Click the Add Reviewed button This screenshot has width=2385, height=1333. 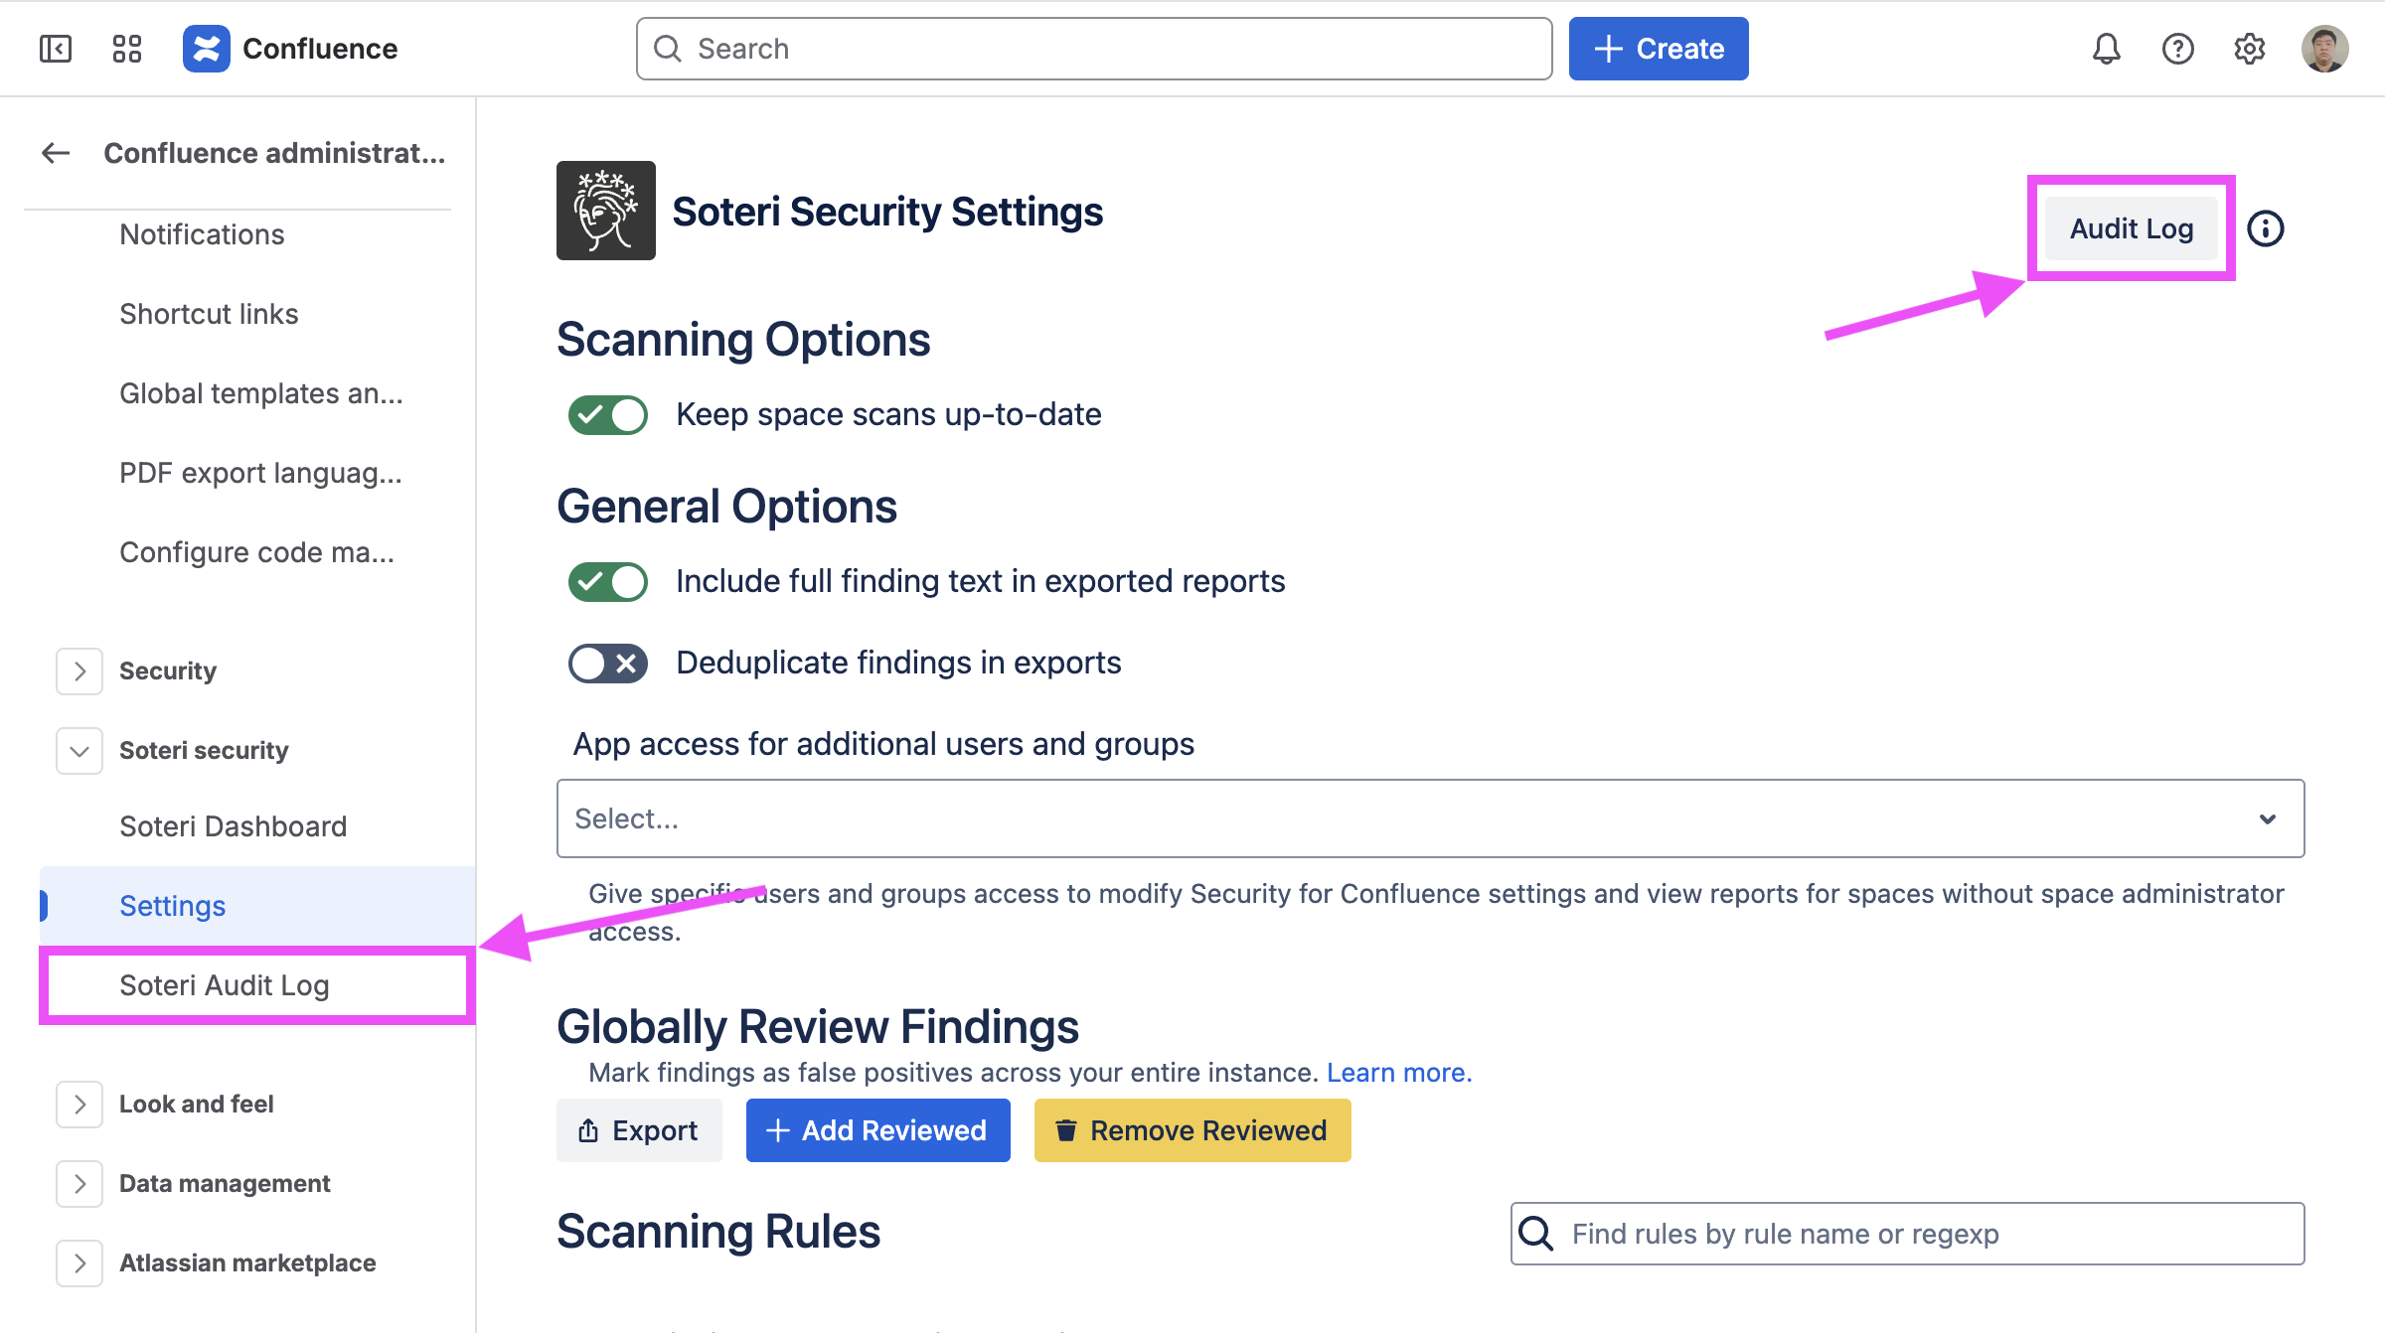click(x=877, y=1130)
